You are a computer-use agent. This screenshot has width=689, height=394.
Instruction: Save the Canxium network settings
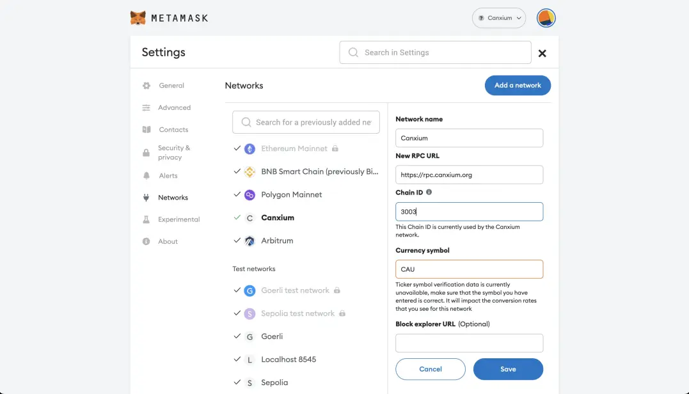coord(508,369)
